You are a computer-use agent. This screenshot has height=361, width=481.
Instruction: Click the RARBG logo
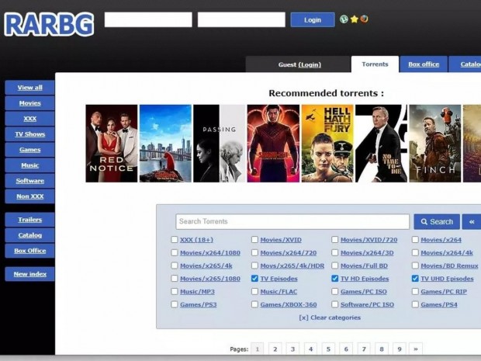coord(49,24)
